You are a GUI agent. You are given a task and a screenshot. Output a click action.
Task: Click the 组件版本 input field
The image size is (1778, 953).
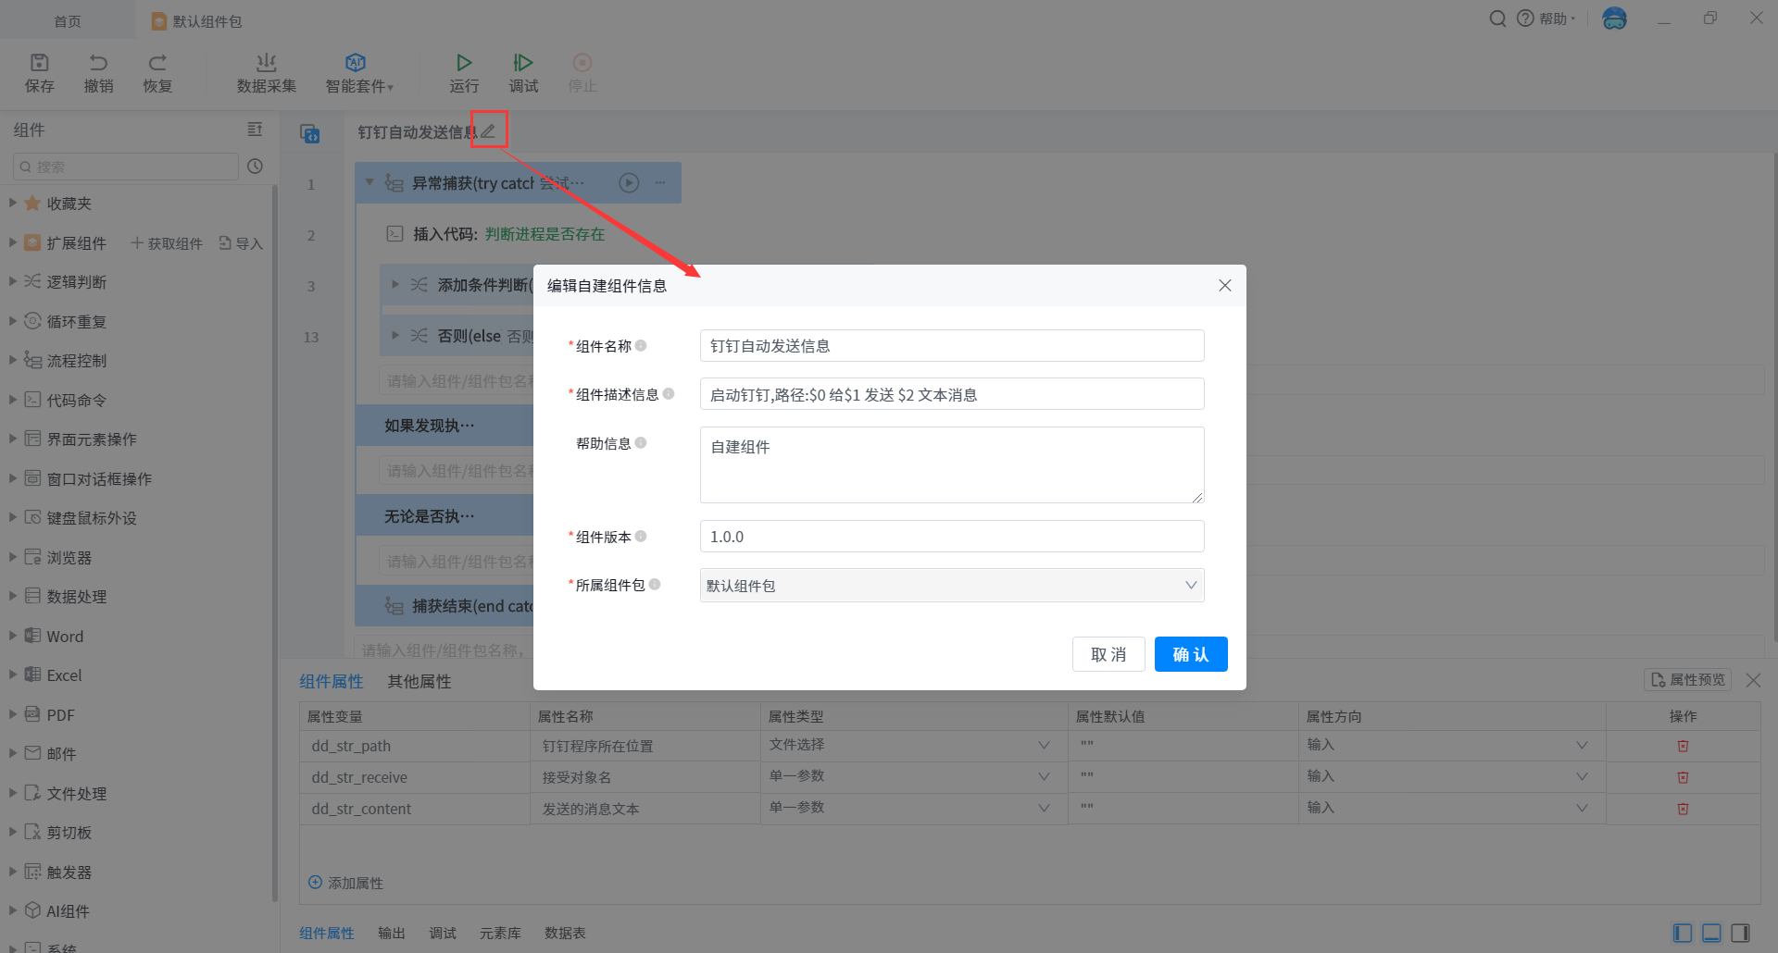(x=951, y=537)
